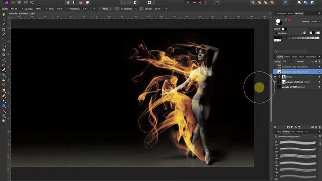The width and height of the screenshot is (322, 181).
Task: Apply Auto Levels from top toolbar
Action: [x=68, y=2]
